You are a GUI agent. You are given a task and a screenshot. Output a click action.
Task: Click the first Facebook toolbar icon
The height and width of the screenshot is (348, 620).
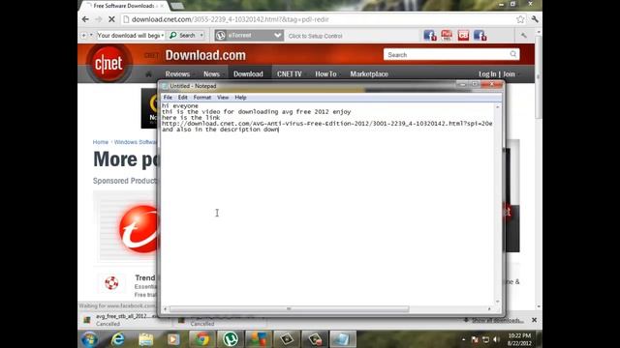point(430,36)
